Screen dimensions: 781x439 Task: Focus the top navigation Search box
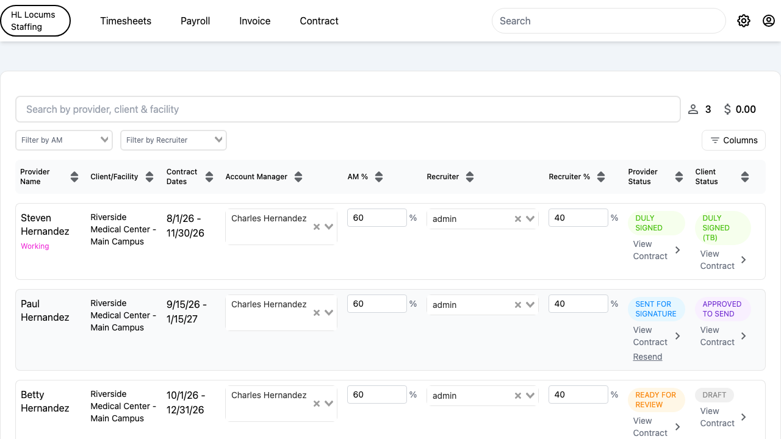click(608, 21)
